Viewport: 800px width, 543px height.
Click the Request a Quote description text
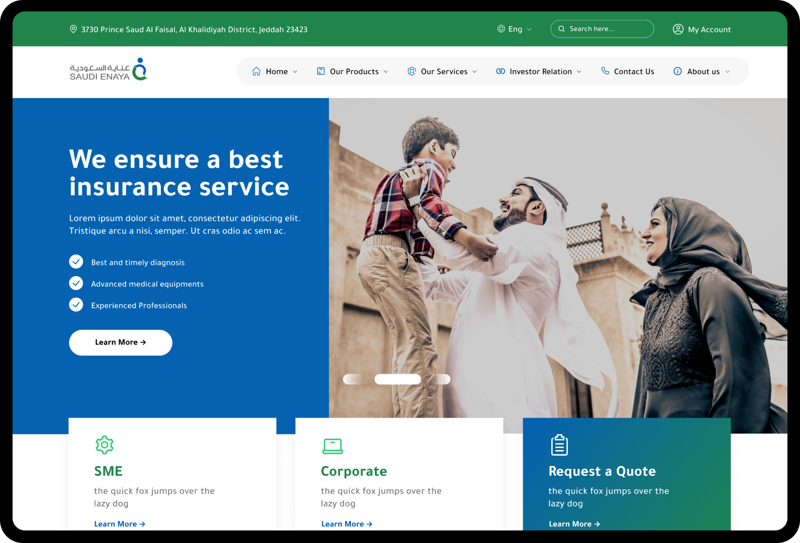coord(609,497)
